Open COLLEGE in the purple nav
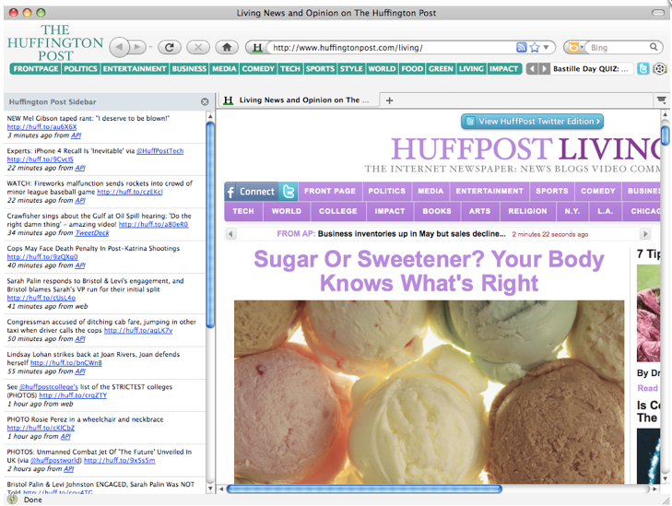 tap(338, 211)
